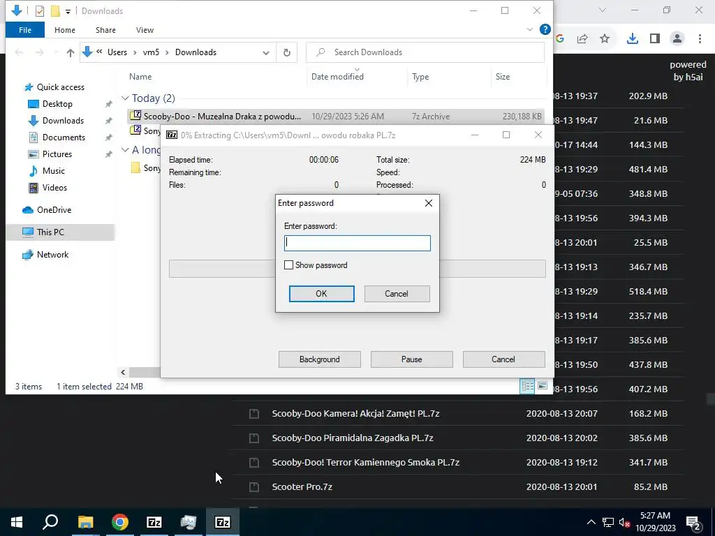Viewport: 715px width, 536px height.
Task: Sort by Date modified column
Action: tap(337, 77)
